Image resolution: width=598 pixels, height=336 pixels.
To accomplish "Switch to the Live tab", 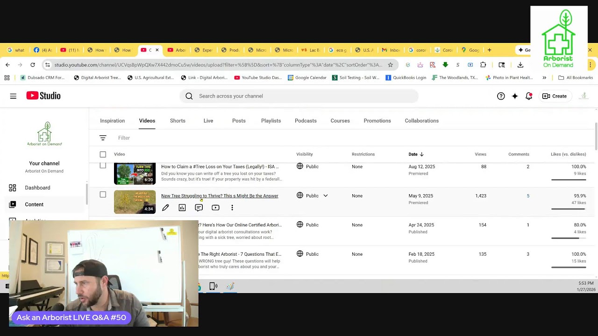I will coord(208,121).
